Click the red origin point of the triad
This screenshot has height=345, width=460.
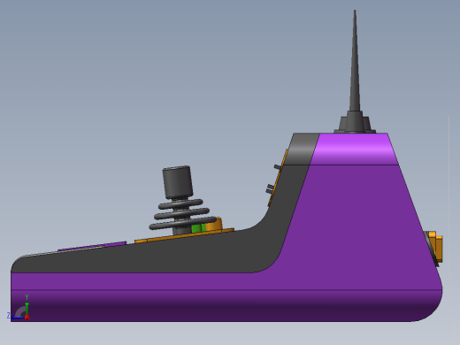coord(27,318)
